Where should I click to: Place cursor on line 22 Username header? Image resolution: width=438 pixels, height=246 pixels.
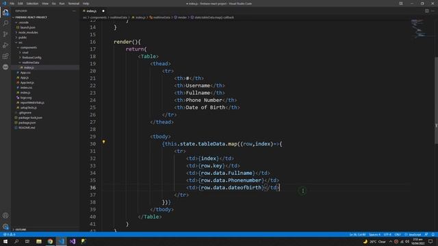(198, 85)
